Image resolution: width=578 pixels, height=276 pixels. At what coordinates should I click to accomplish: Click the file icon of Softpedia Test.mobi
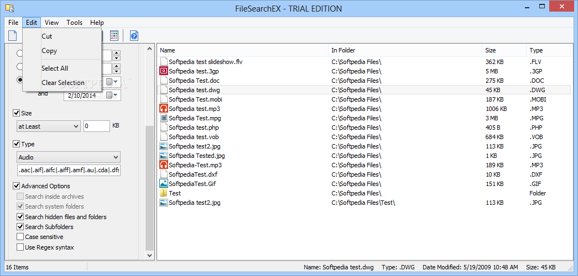pos(164,99)
